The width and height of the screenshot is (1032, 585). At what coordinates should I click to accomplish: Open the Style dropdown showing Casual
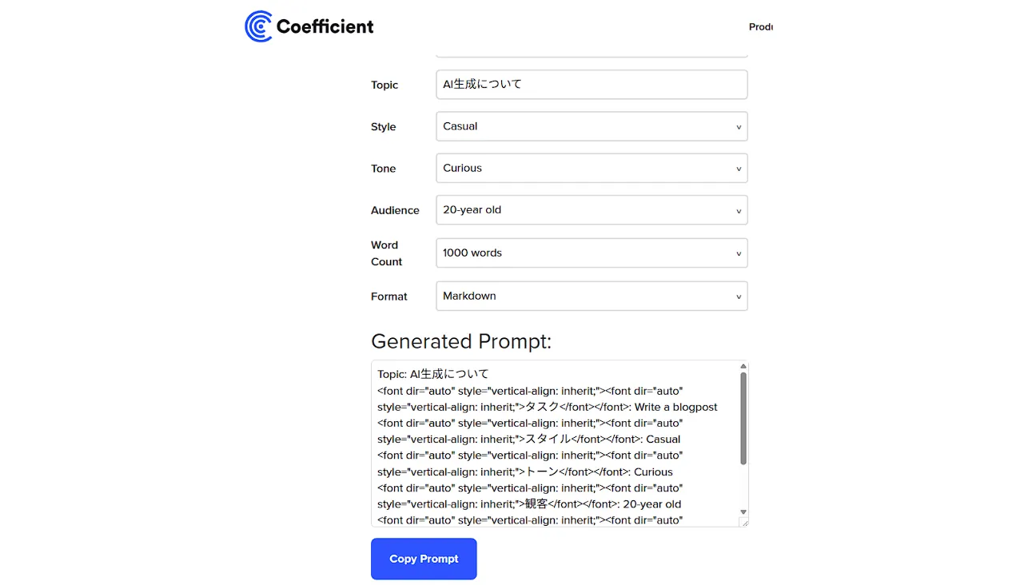(592, 126)
